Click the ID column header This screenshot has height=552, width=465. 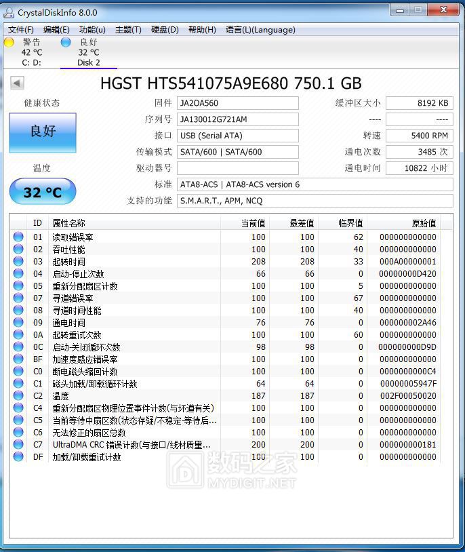tap(37, 223)
